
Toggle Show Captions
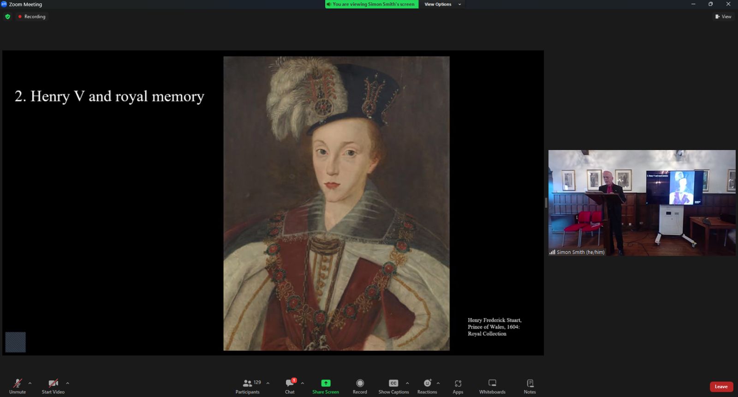pyautogui.click(x=393, y=386)
